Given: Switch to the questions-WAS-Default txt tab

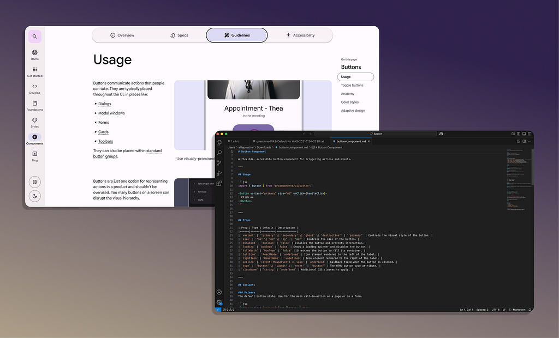Looking at the screenshot, I should click(x=289, y=141).
